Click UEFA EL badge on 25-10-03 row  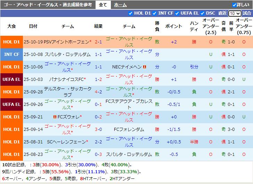(x=11, y=80)
